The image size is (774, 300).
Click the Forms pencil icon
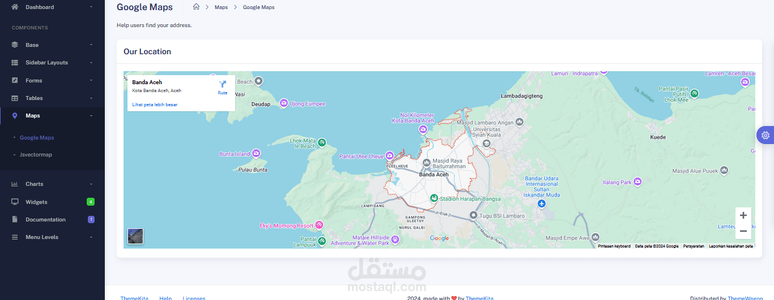pos(15,80)
